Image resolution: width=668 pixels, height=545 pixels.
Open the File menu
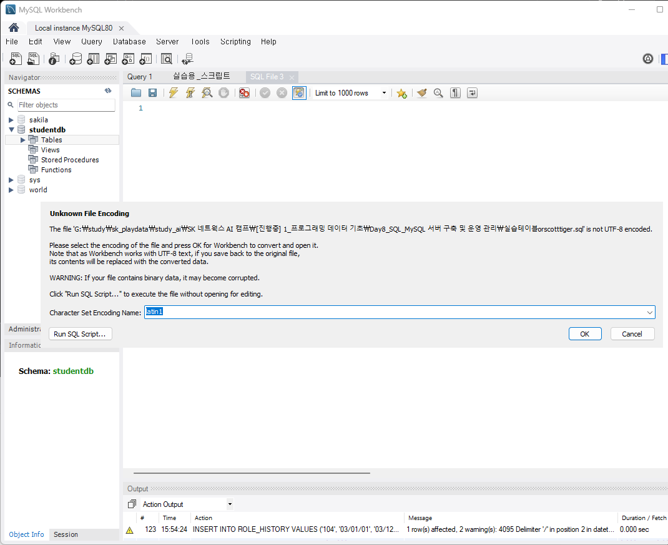coord(12,41)
